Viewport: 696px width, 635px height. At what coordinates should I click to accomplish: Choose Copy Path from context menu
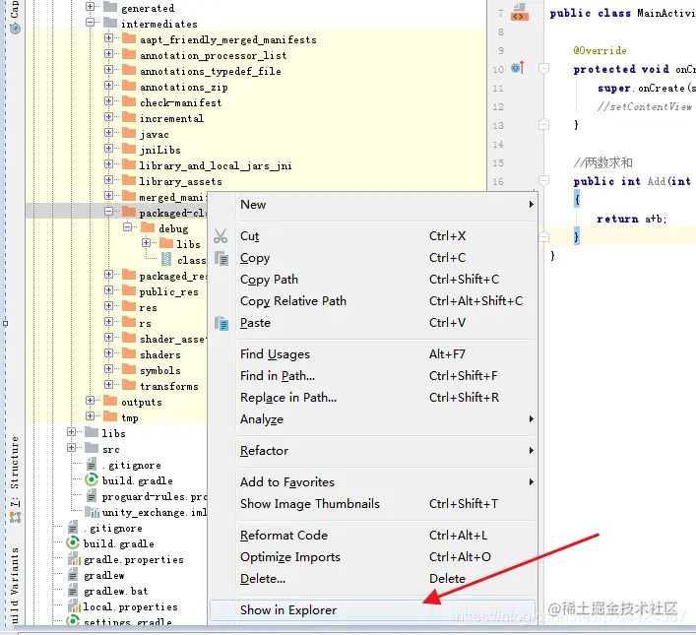tap(372, 280)
